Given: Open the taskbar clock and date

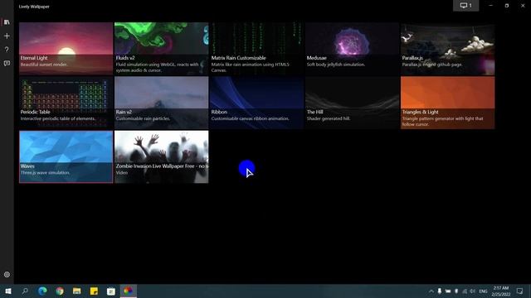Looking at the screenshot, I should (501, 291).
